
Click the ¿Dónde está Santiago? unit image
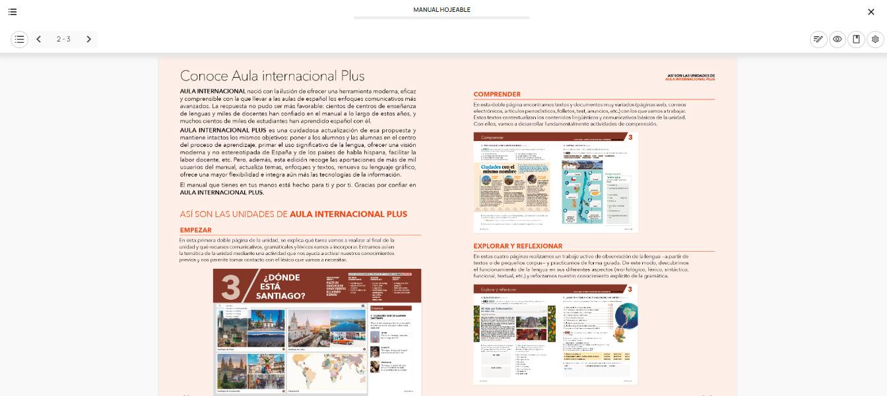point(317,332)
